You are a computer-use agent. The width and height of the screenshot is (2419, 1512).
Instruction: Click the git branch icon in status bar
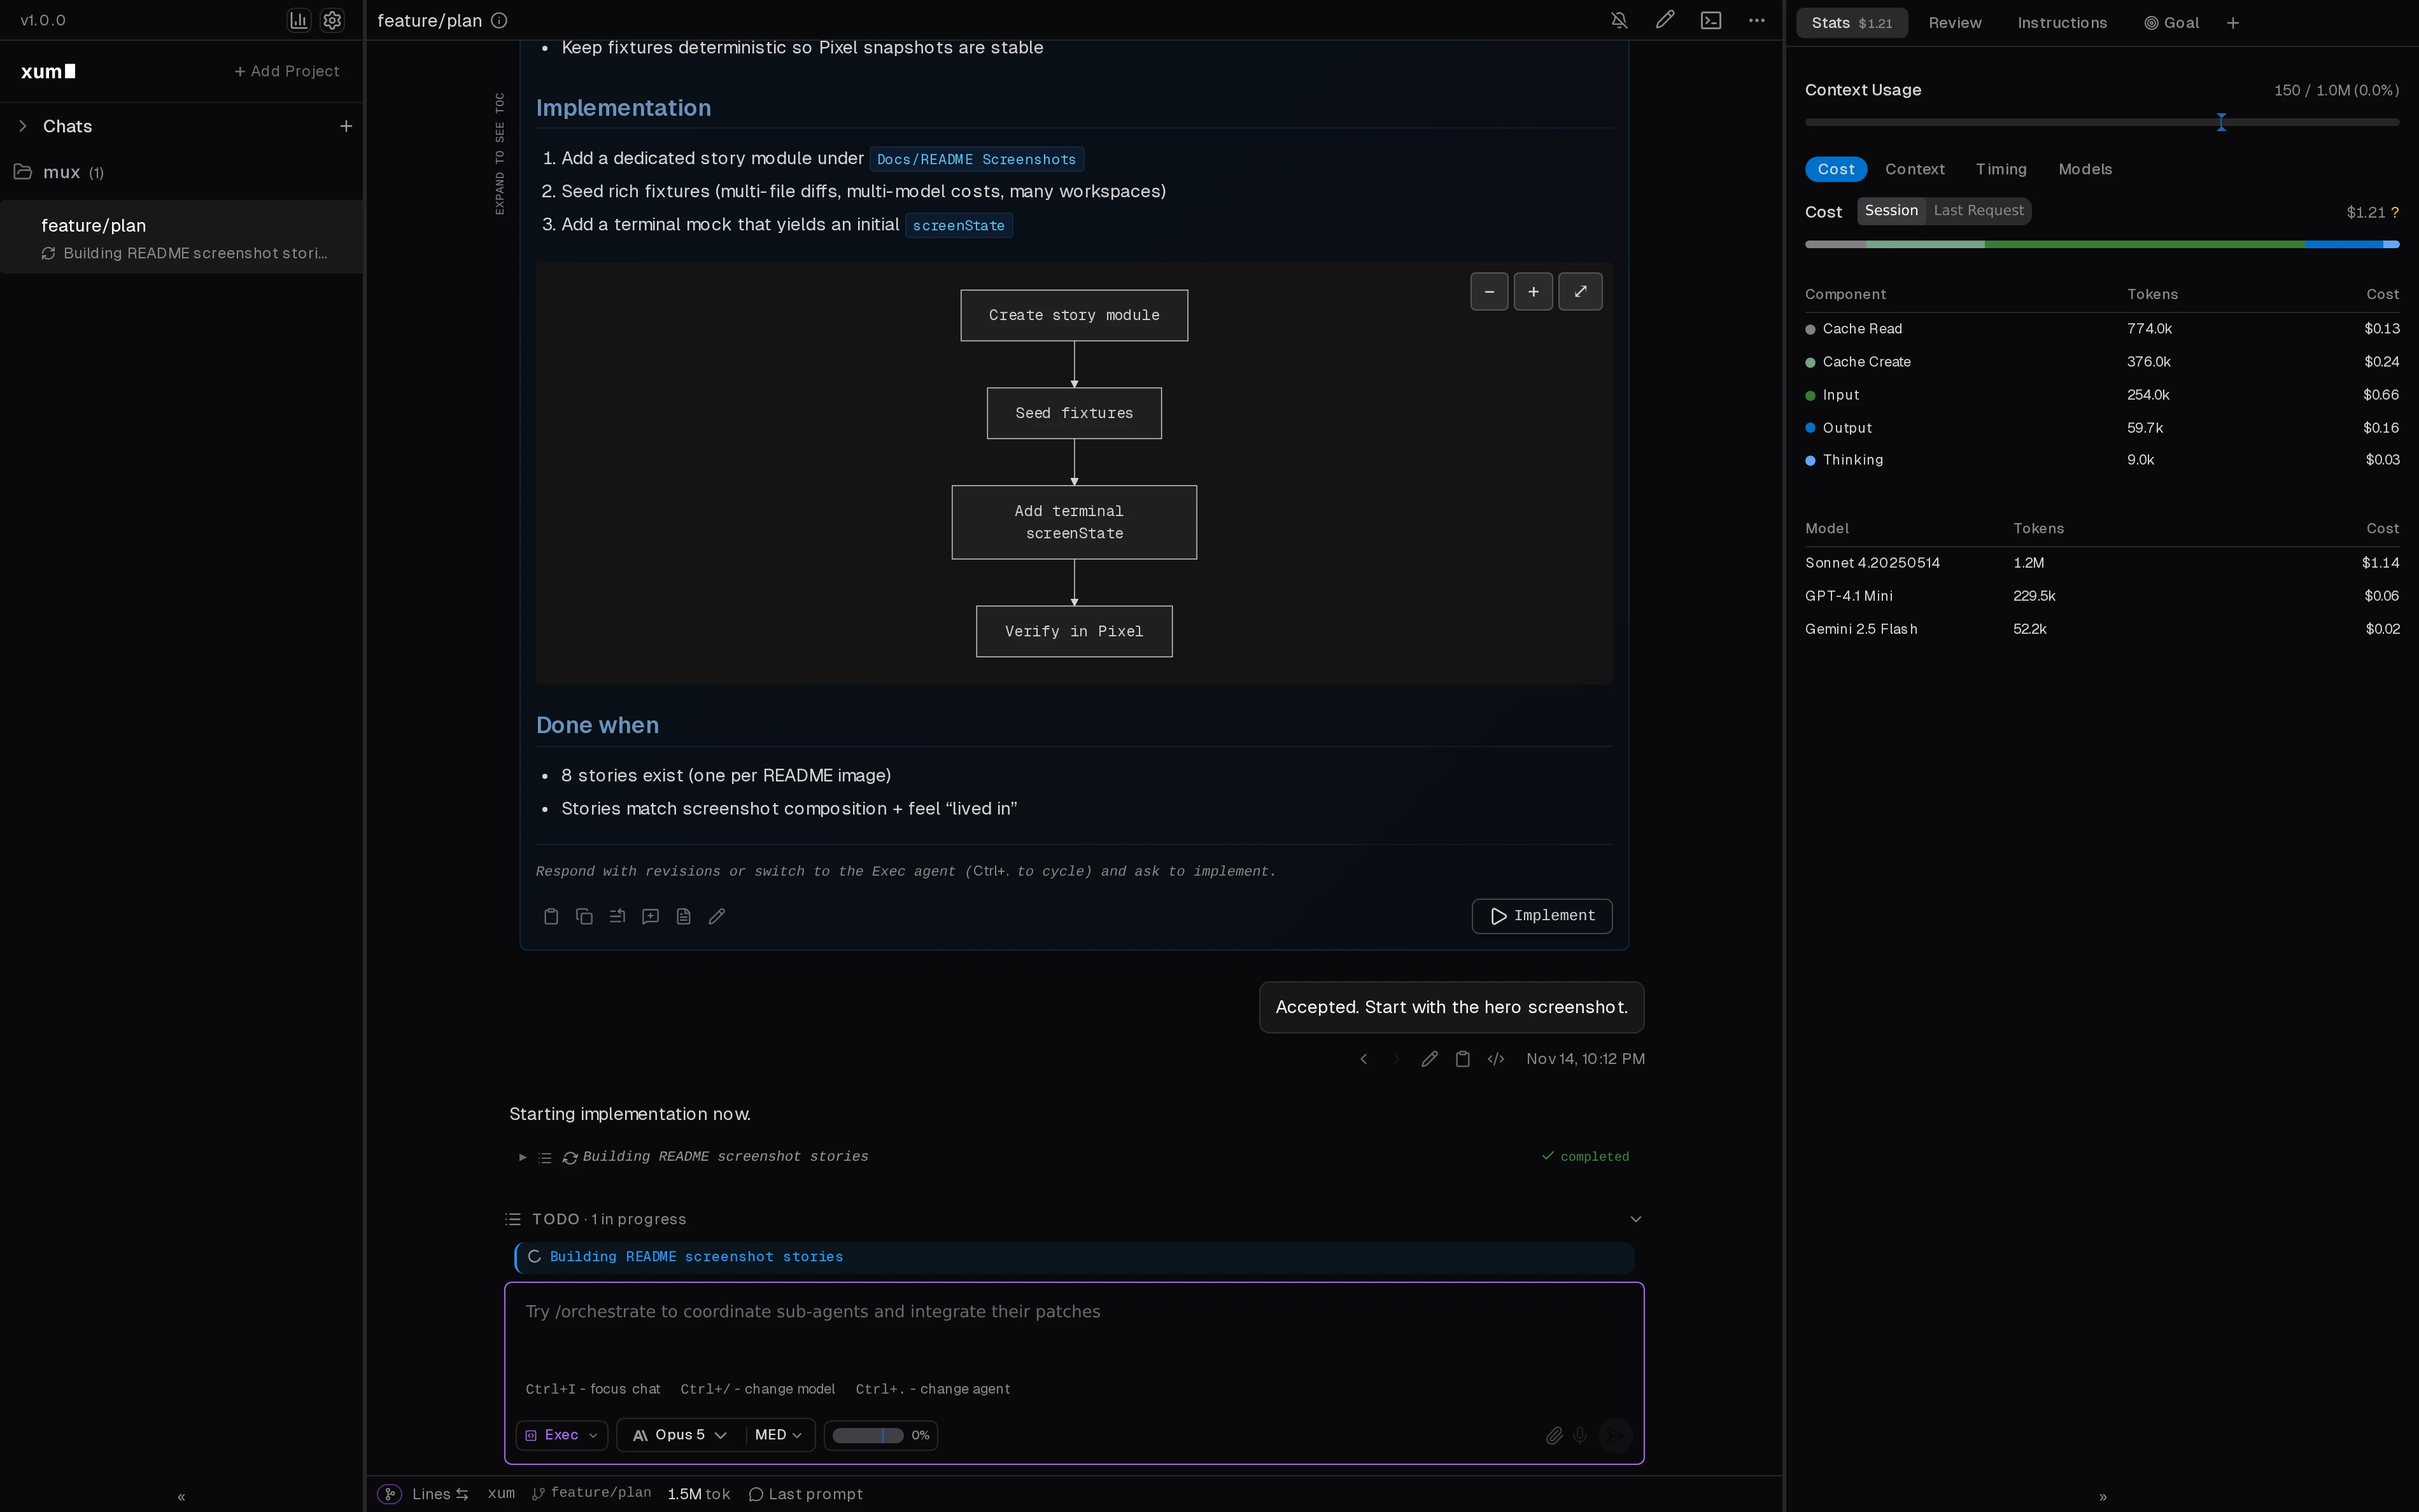click(389, 1494)
